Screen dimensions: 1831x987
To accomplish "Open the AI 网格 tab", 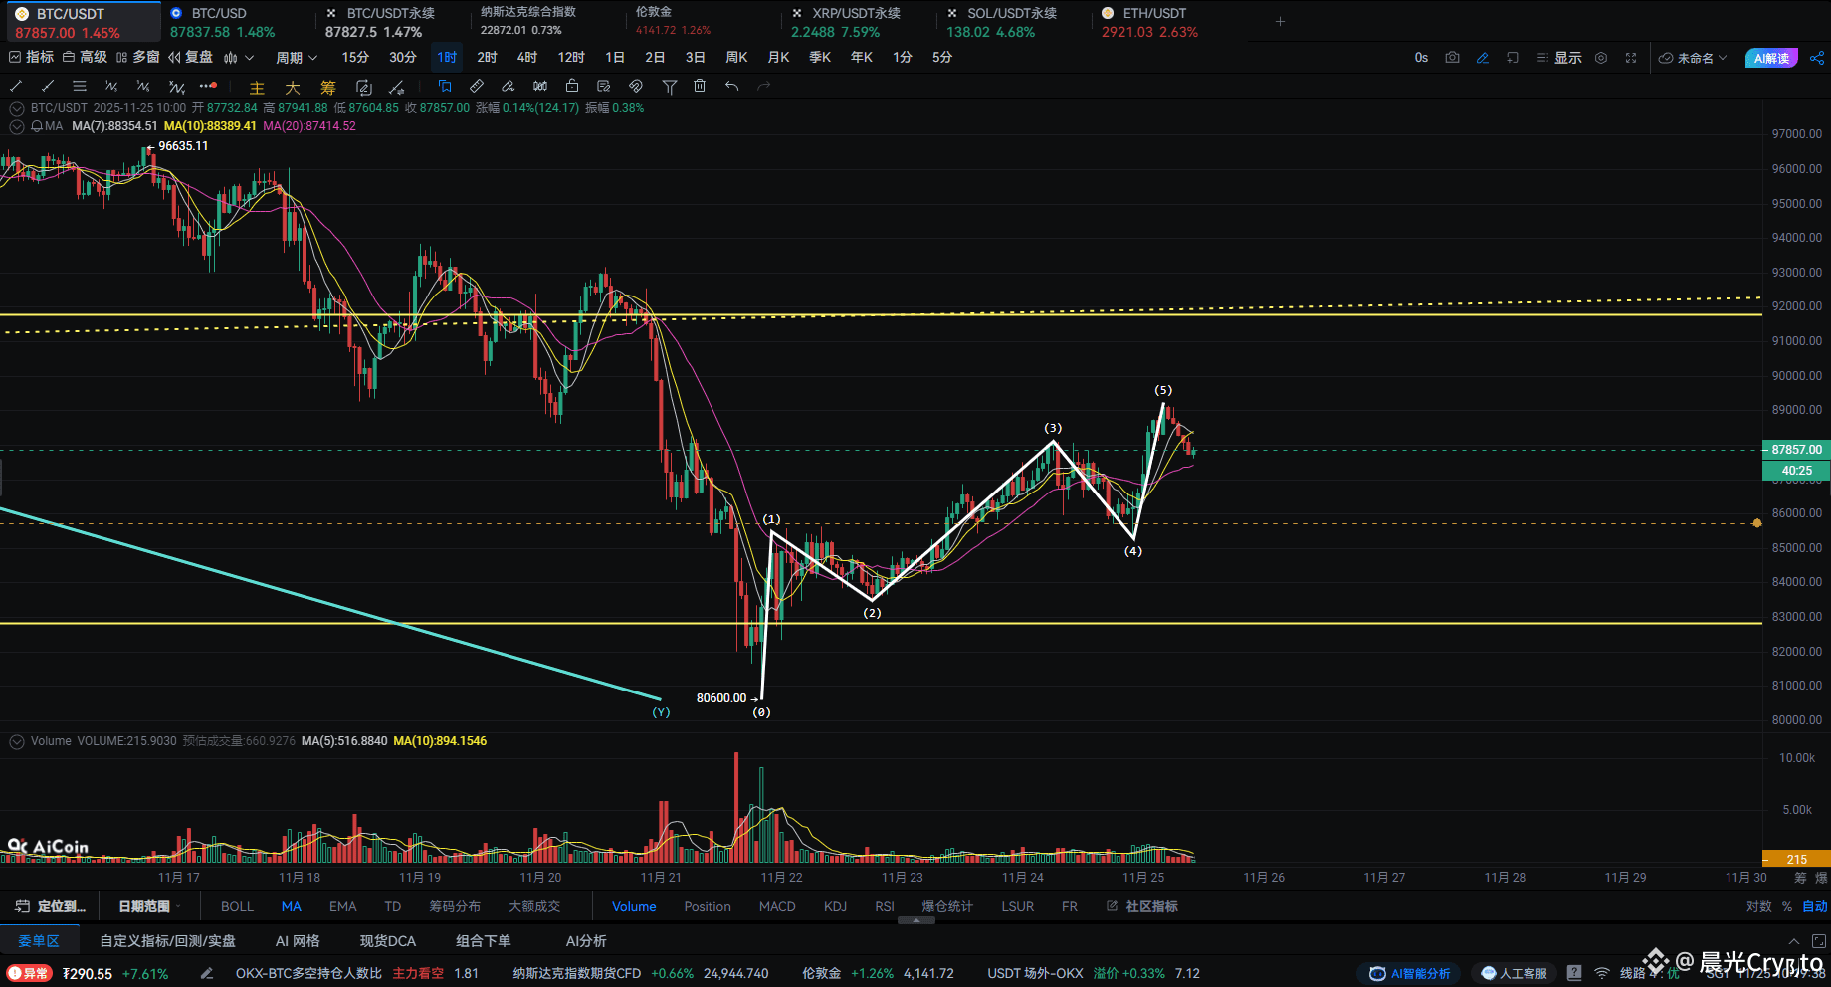I will (298, 941).
